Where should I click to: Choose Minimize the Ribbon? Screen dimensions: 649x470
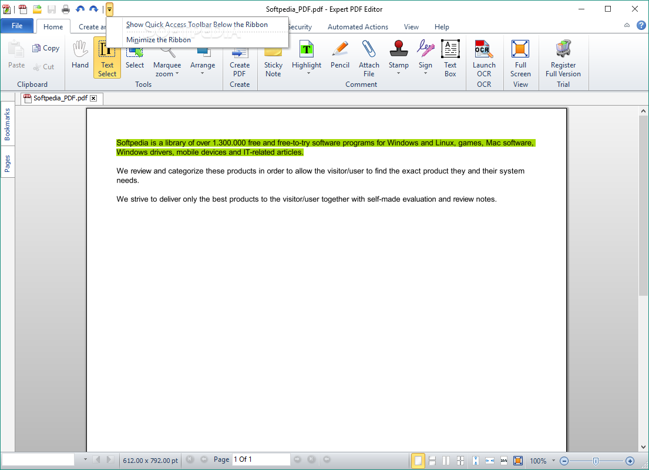click(197, 40)
